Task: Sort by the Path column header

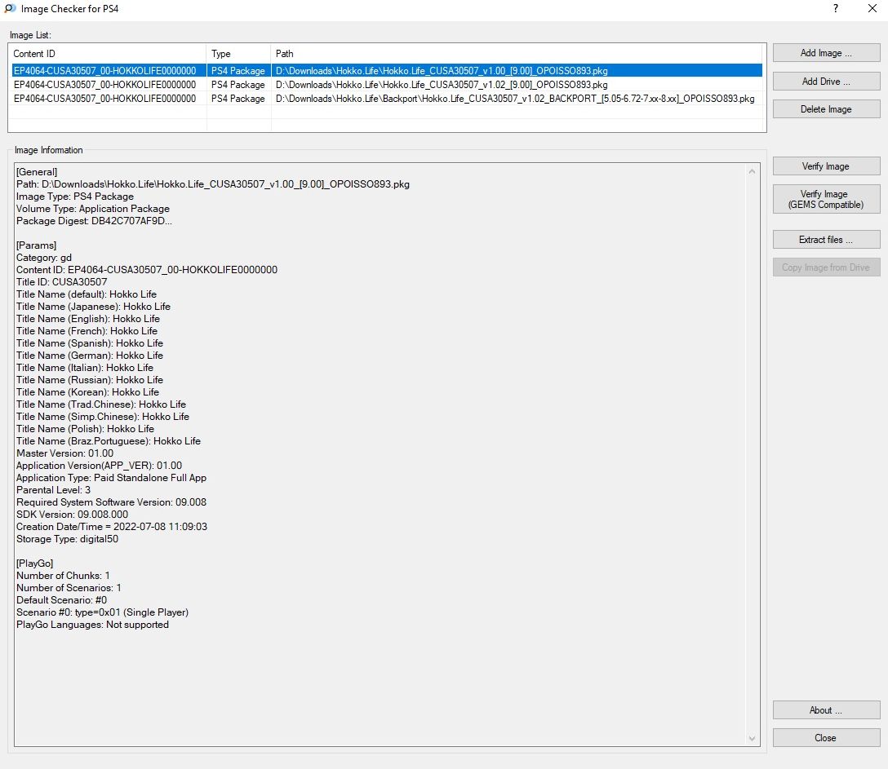Action: coord(518,54)
